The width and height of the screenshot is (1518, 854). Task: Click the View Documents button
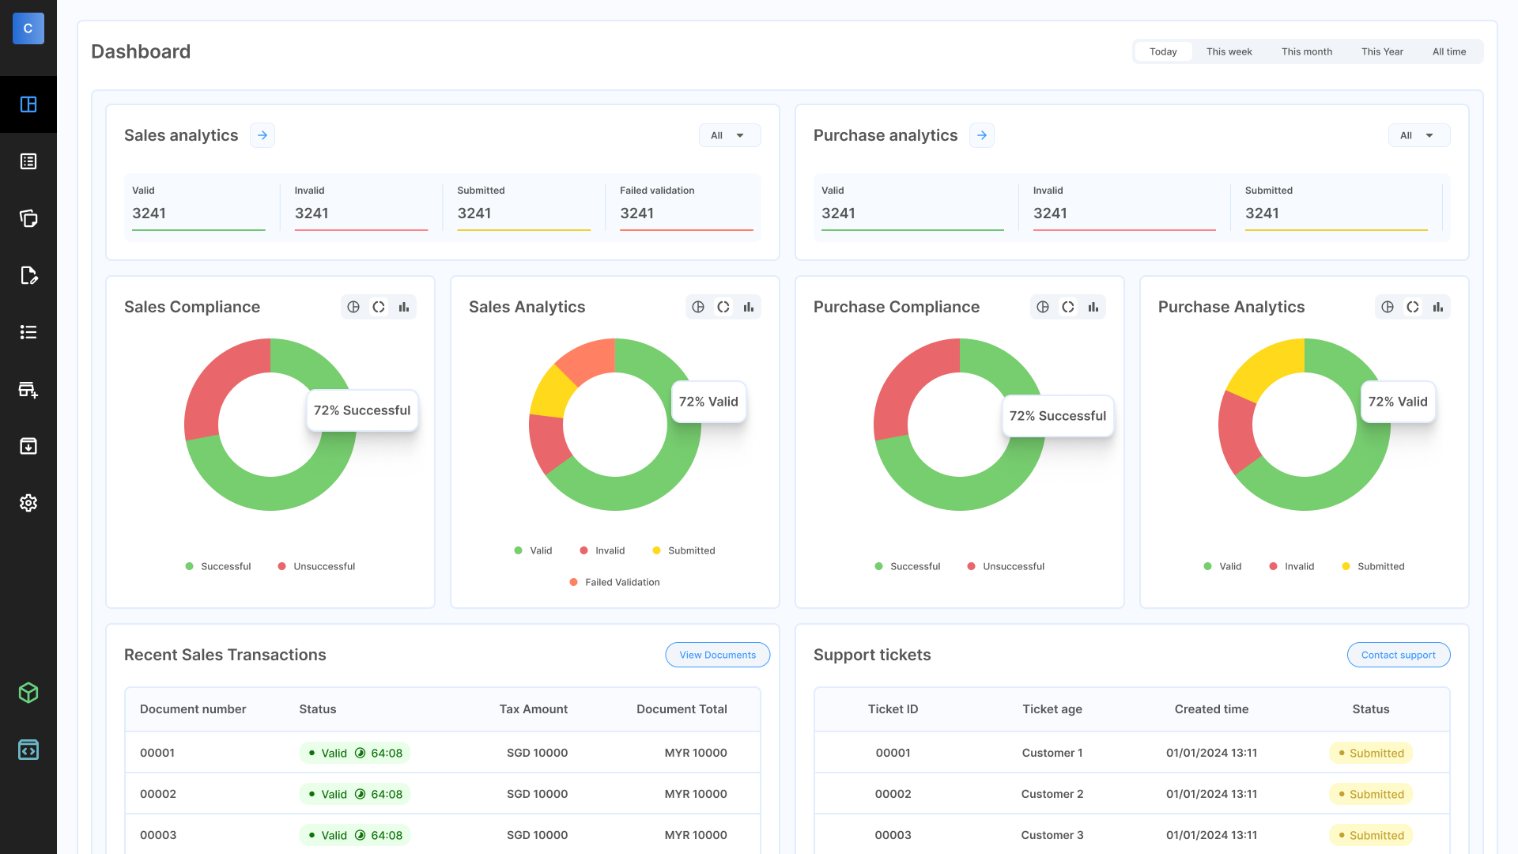pos(717,655)
